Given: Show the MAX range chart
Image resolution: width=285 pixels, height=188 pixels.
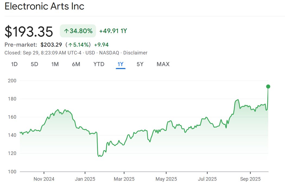Looking at the screenshot, I should (x=163, y=64).
